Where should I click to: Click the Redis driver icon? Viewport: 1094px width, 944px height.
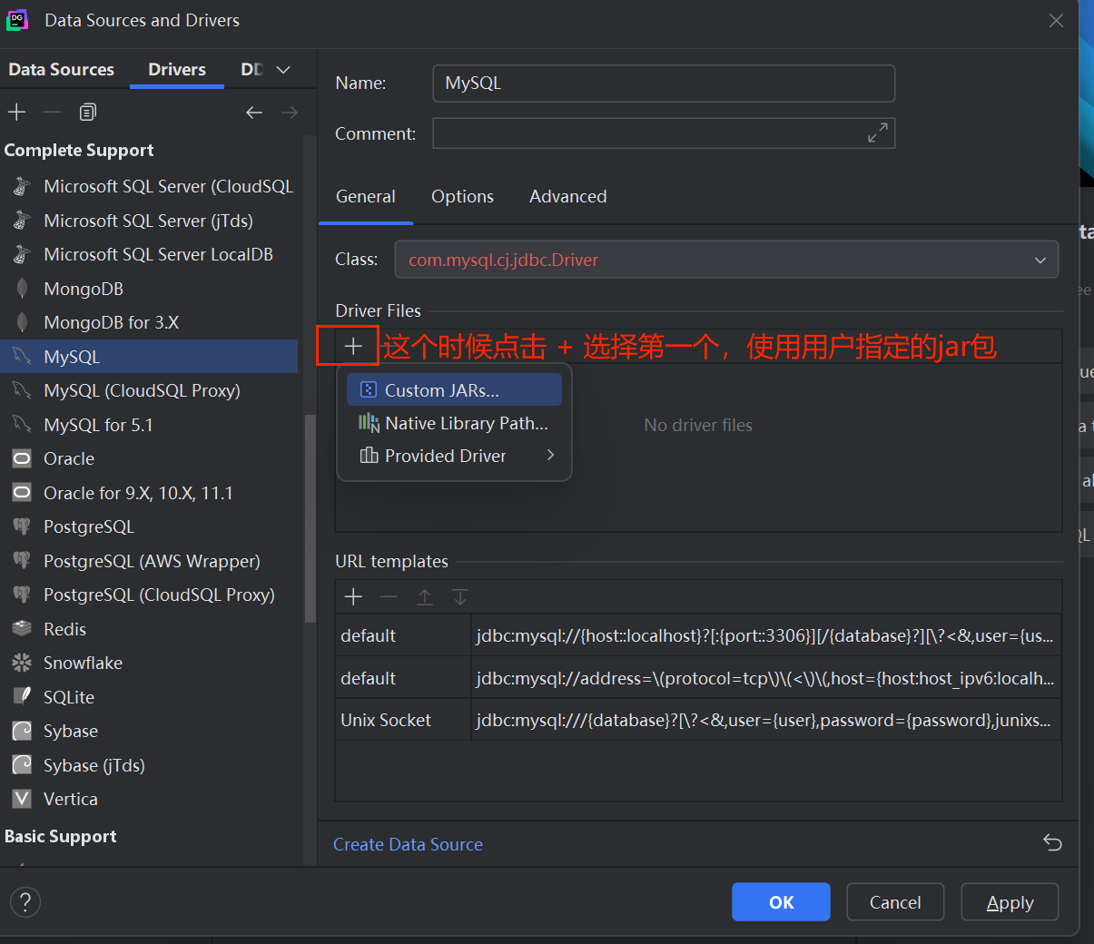point(22,629)
